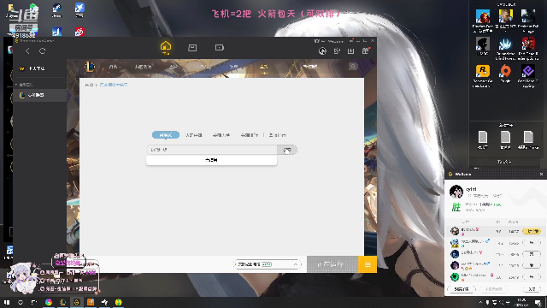
Task: Switch to WeGame on the taskbar
Action: 76,302
